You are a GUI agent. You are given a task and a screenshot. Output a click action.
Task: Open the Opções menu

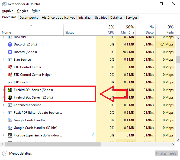22,11
